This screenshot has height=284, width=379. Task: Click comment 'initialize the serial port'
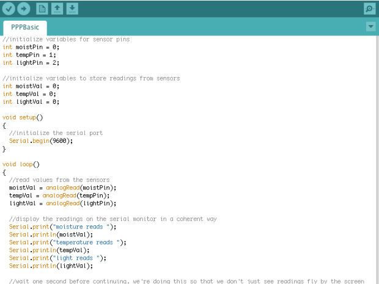coord(56,133)
